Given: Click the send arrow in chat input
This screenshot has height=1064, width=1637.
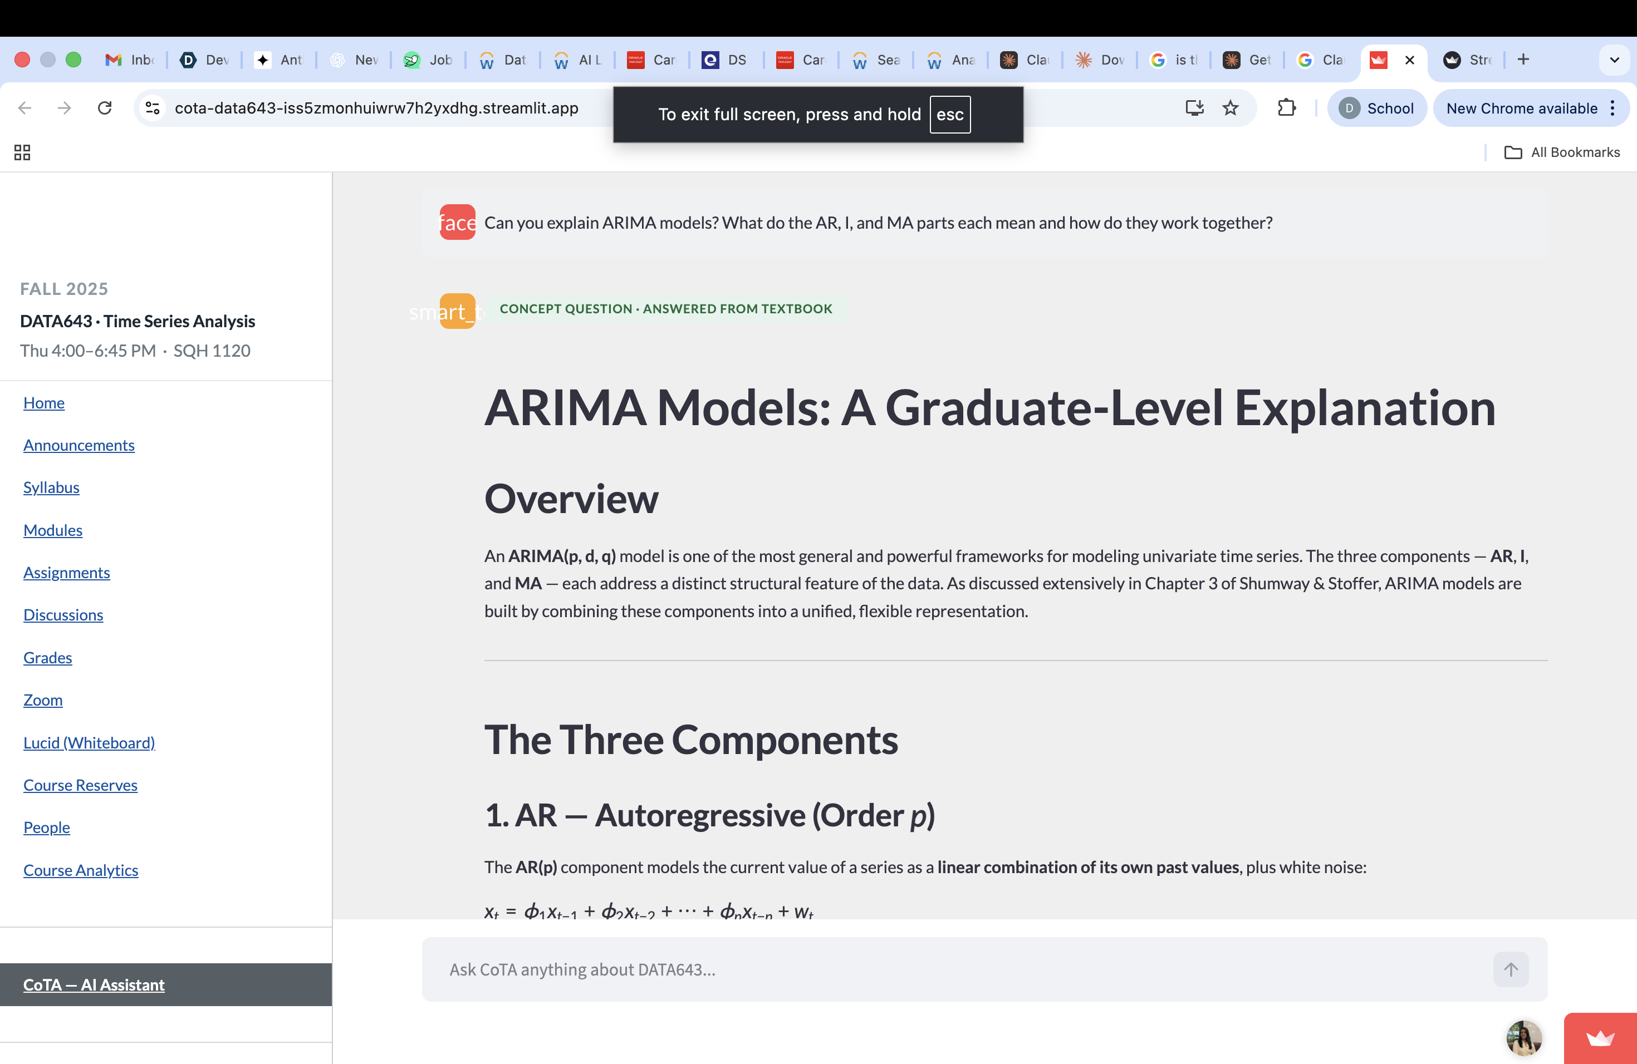Looking at the screenshot, I should 1511,969.
